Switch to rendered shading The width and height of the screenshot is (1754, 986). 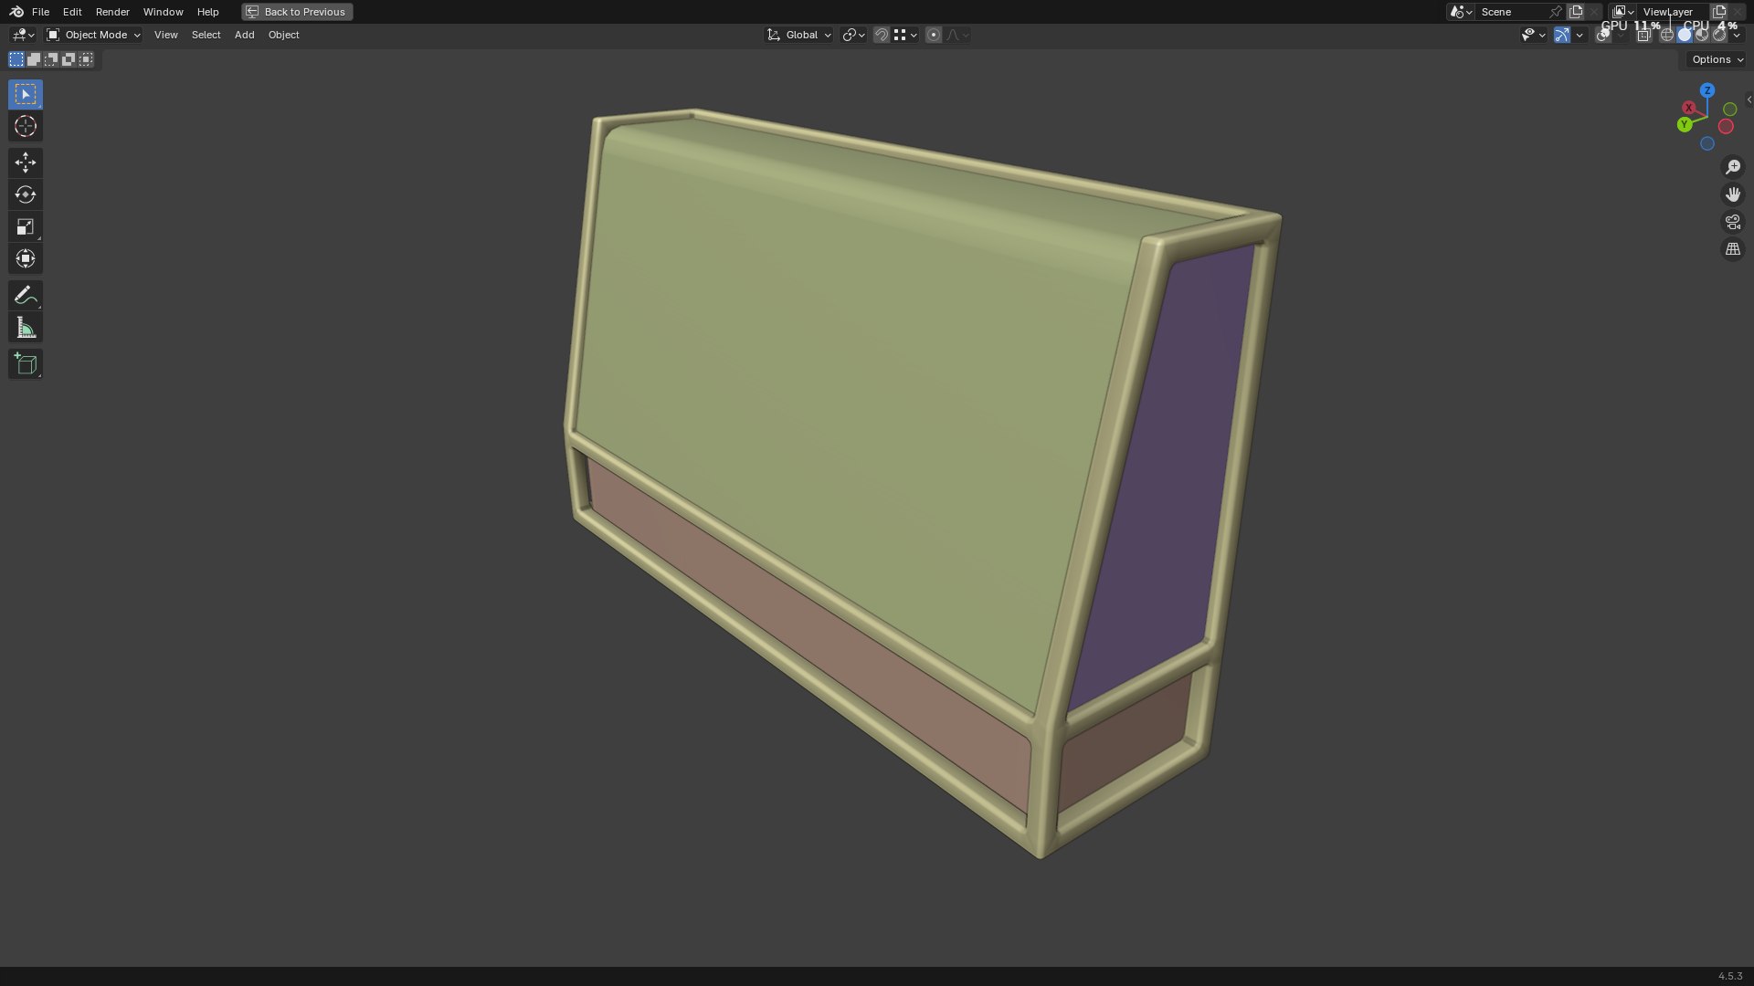pos(1719,35)
